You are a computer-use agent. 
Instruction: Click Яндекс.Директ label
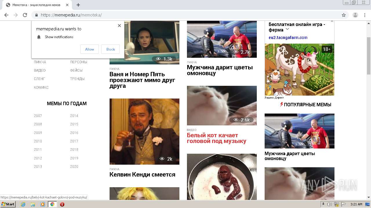pyautogui.click(x=274, y=98)
